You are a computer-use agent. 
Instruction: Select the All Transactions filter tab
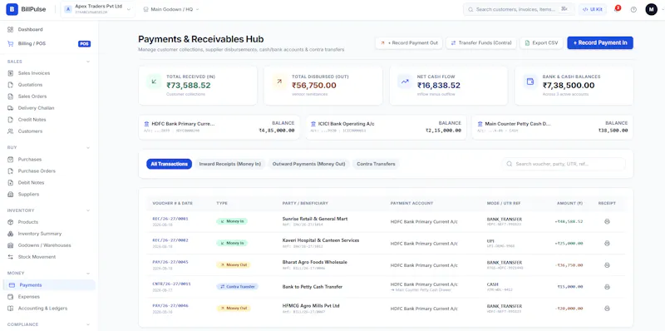point(170,164)
